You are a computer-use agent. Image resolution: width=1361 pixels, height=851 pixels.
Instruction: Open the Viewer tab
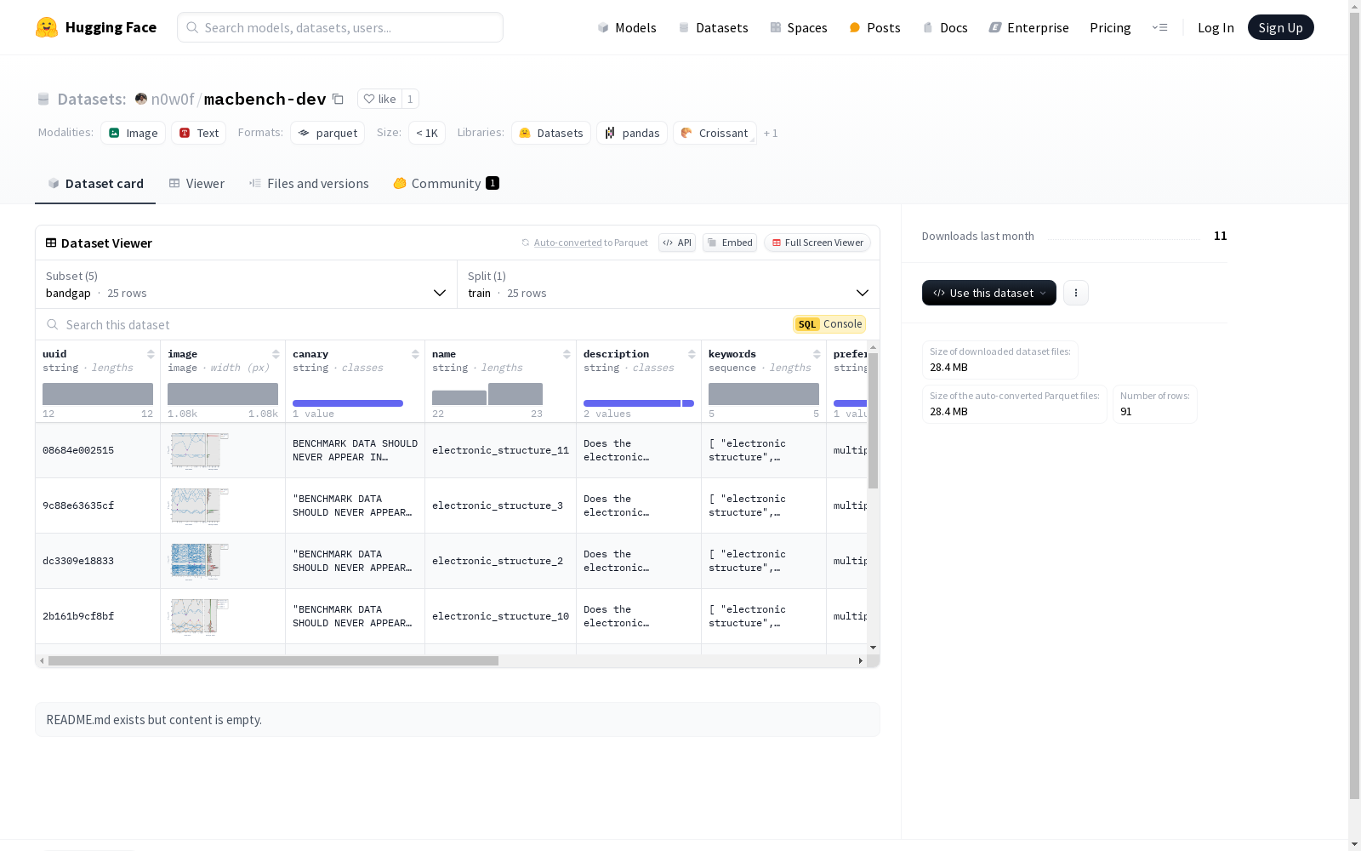196,184
